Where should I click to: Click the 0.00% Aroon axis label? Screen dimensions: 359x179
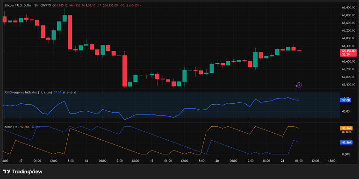tap(346, 154)
